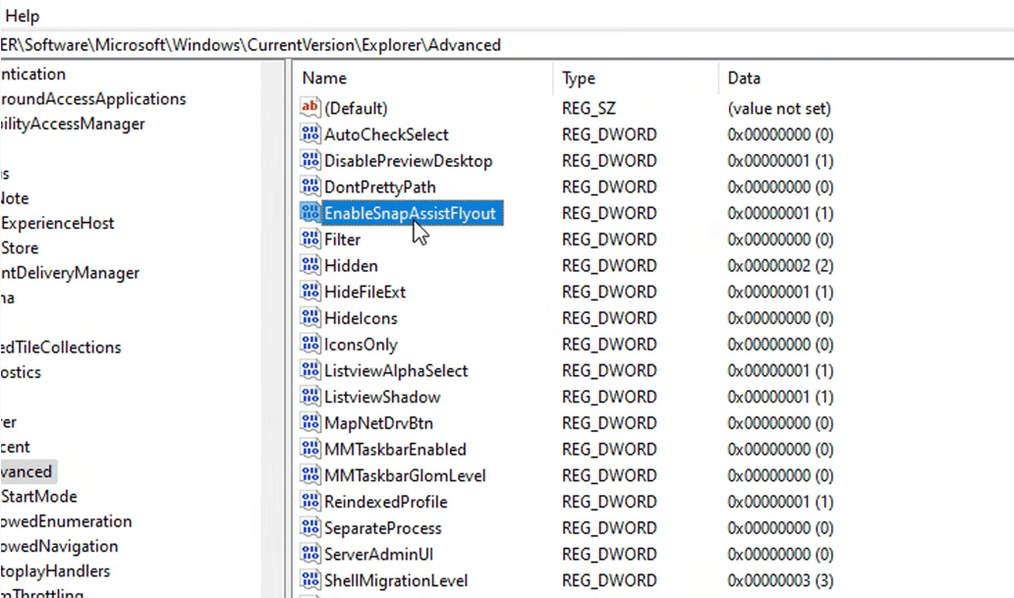Select the ShellMigrationLevel value name
Screen dimensions: 1014x598
click(x=396, y=580)
